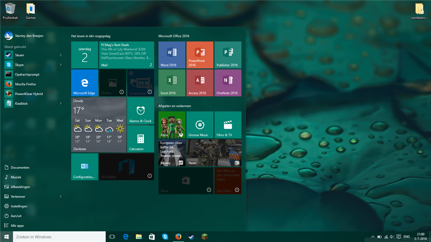
Task: Launch Groove Music tile
Action: [200, 125]
